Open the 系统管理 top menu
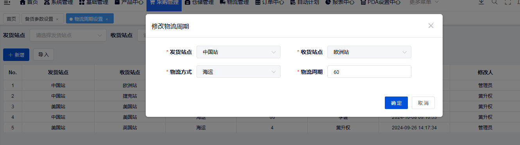 click(x=58, y=2)
